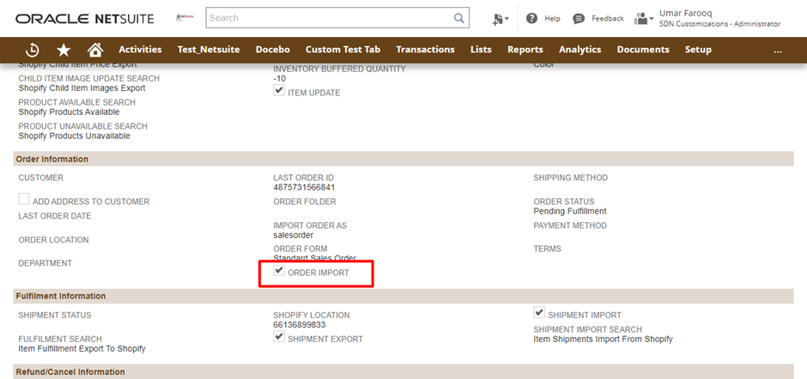Click Shopify Products Unavailable value

click(x=74, y=136)
